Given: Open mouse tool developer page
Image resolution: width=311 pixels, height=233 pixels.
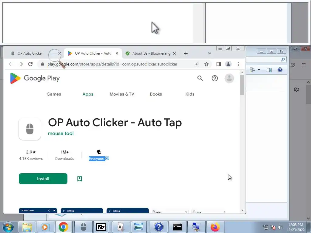Looking at the screenshot, I should (x=61, y=133).
